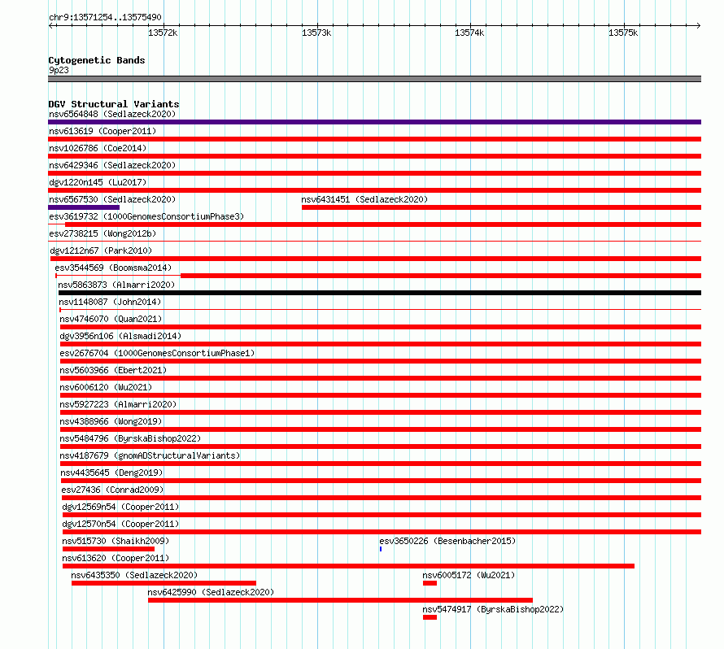The width and height of the screenshot is (724, 649).
Task: Select the short purple nsv6567530 bar
Action: 84,207
